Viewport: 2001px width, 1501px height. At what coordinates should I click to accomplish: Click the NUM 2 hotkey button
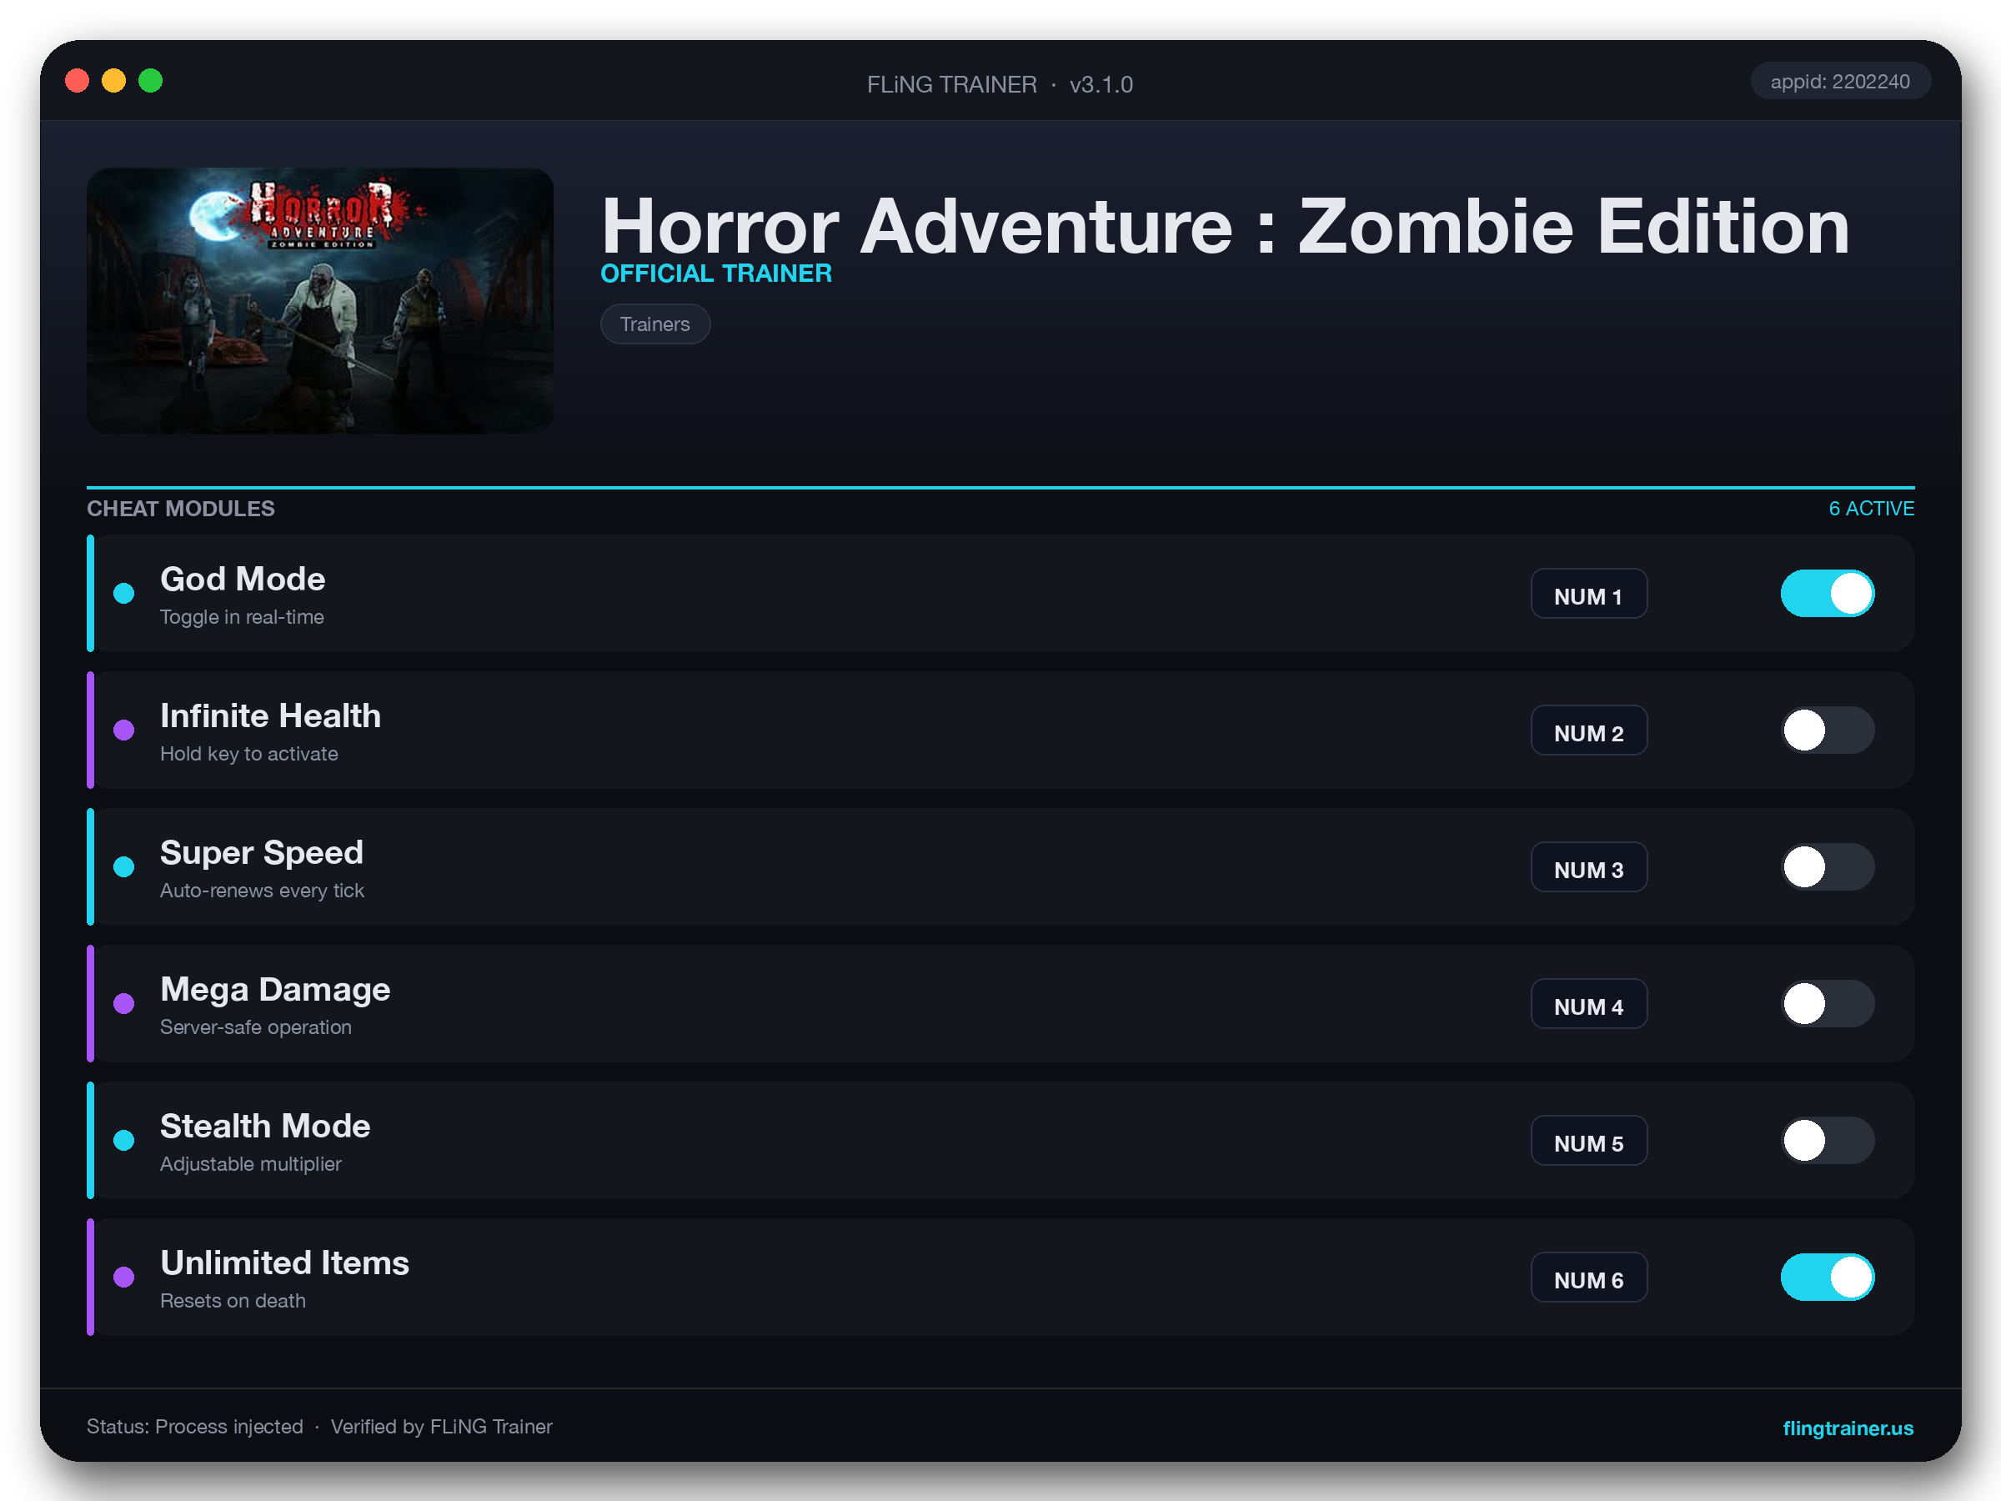tap(1588, 730)
